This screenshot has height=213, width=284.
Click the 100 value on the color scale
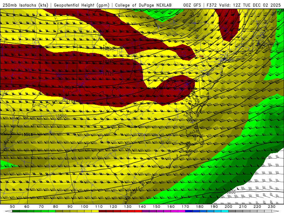tap(84, 207)
